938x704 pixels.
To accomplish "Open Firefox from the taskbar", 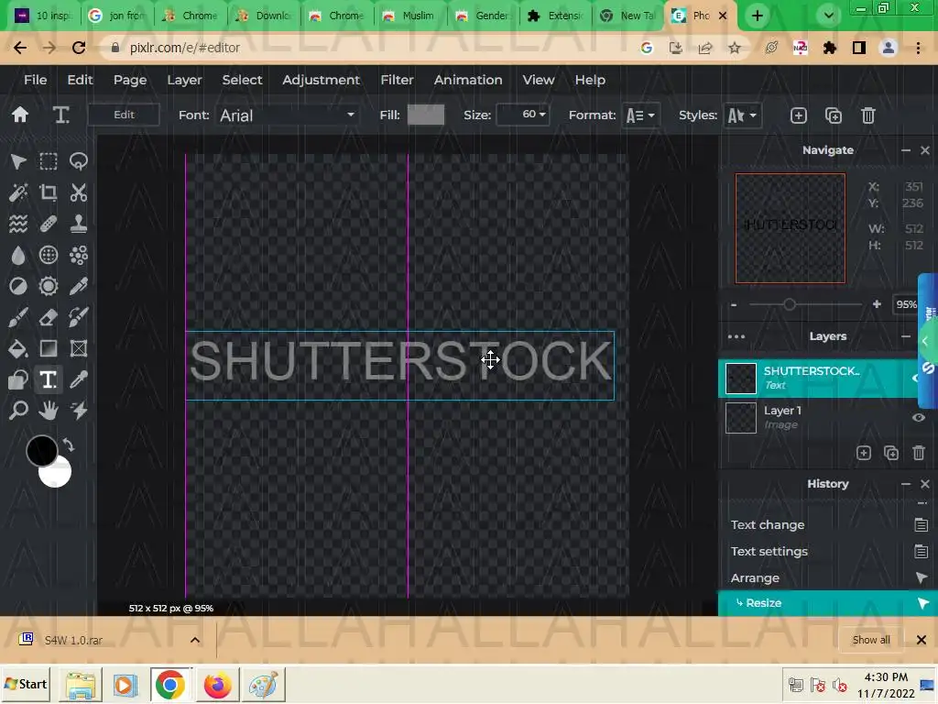I will (217, 685).
